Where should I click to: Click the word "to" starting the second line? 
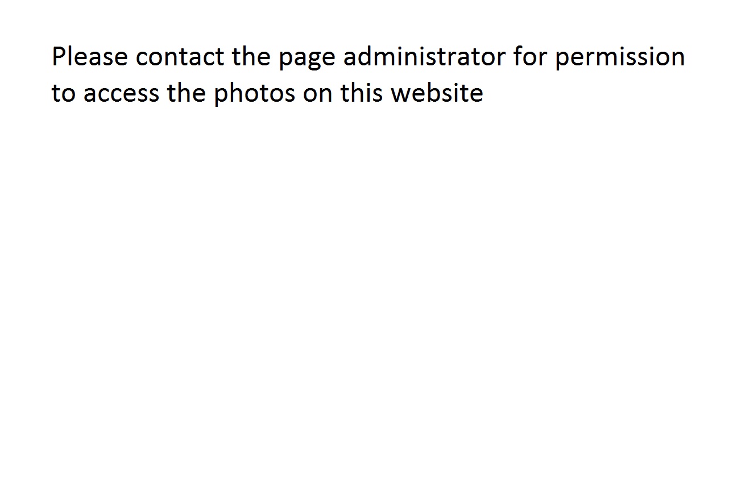tap(63, 94)
